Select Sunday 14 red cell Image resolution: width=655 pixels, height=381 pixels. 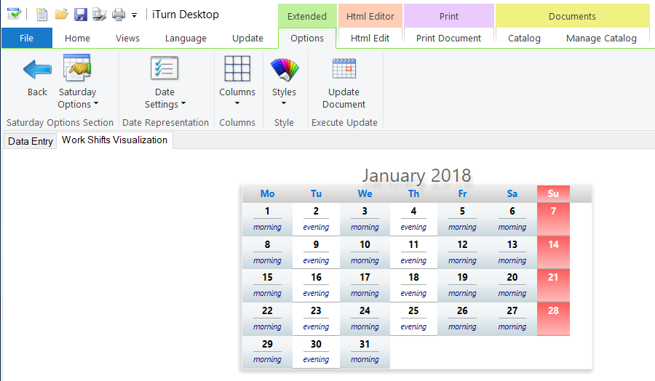pos(553,252)
